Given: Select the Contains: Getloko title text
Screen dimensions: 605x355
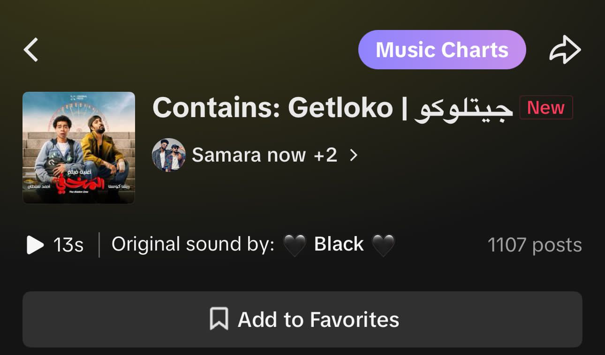Looking at the screenshot, I should pos(272,108).
